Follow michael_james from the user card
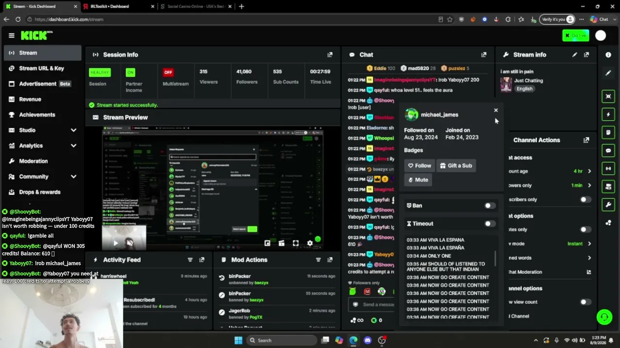620x348 pixels. [x=419, y=166]
